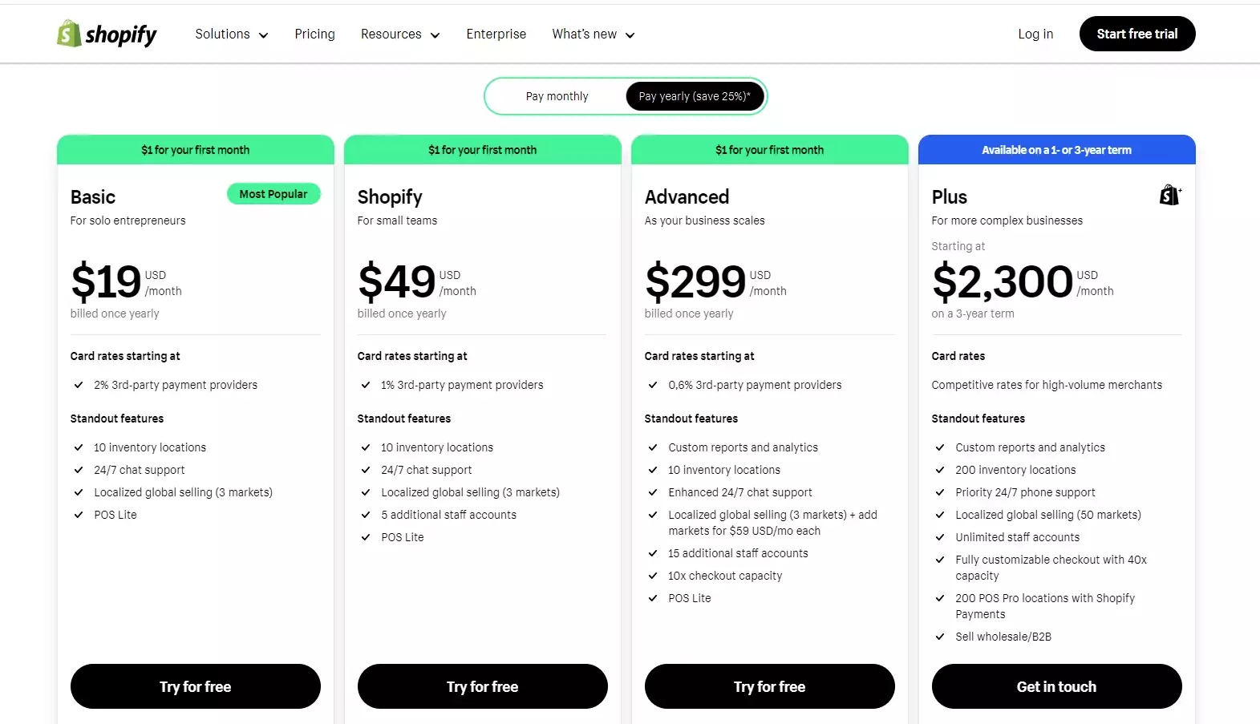Click the Shopify logo bag icon
Image resolution: width=1260 pixels, height=724 pixels.
[x=69, y=34]
